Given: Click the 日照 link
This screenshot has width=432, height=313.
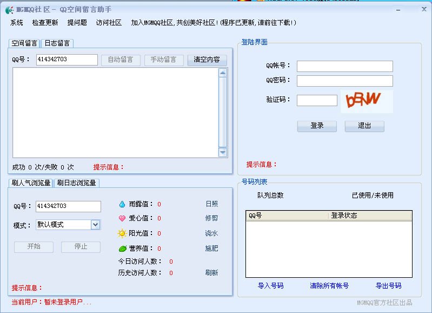Looking at the screenshot, I should tap(211, 204).
